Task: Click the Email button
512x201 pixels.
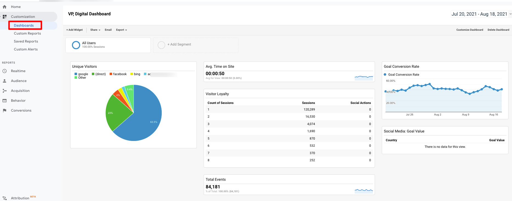Action: pyautogui.click(x=108, y=30)
